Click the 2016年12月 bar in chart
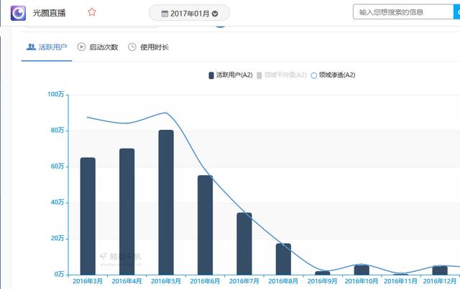 (x=440, y=270)
